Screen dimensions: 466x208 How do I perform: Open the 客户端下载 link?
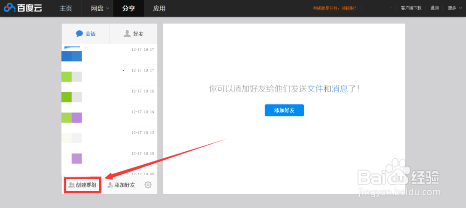click(x=411, y=8)
